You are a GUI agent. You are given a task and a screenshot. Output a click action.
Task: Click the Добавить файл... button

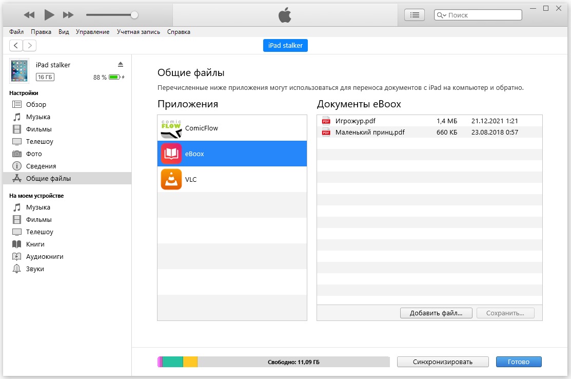(436, 313)
